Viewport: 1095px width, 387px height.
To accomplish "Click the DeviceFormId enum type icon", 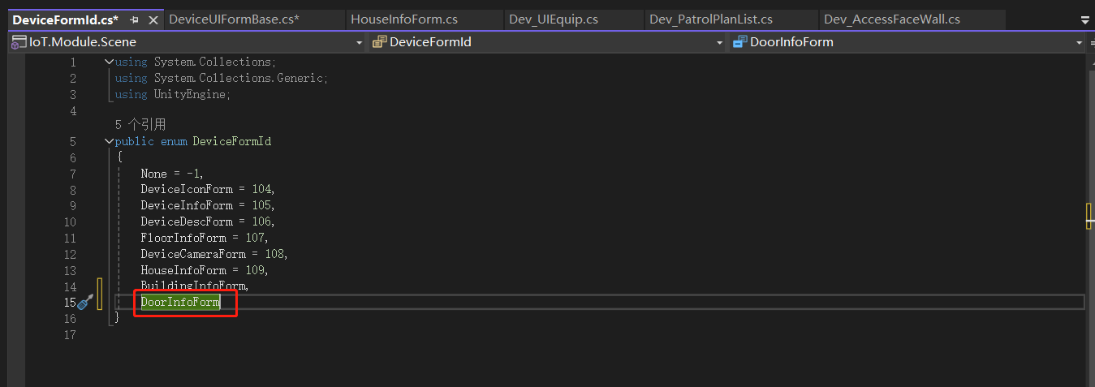I will [x=379, y=42].
